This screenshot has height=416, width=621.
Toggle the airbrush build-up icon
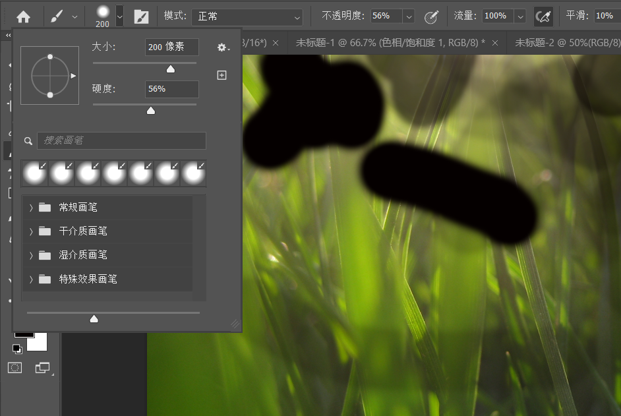pyautogui.click(x=543, y=16)
